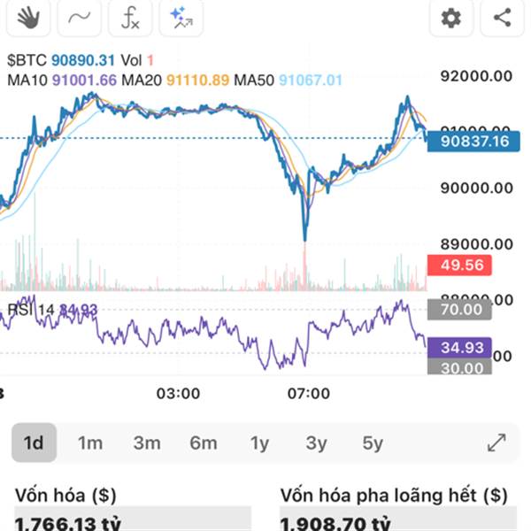
Task: Open chart settings gear
Action: click(x=451, y=17)
